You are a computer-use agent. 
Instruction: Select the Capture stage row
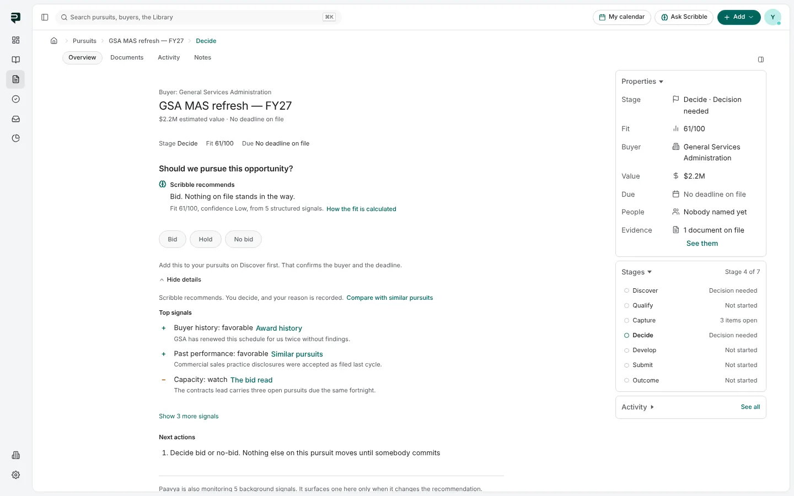(691, 321)
